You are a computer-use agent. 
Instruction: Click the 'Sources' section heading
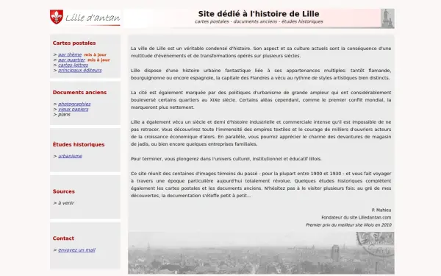tap(63, 191)
